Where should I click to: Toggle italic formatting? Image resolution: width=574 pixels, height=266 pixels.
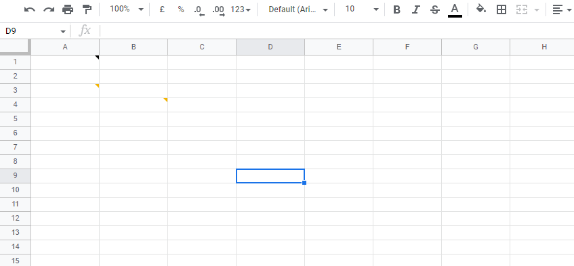pos(415,10)
